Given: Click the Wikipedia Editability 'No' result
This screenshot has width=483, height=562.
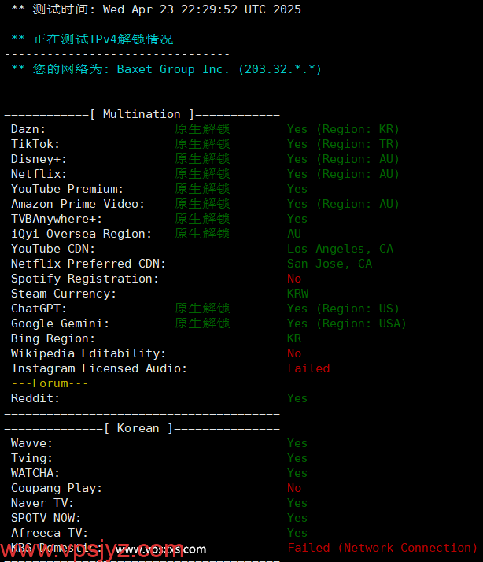Looking at the screenshot, I should tap(294, 353).
